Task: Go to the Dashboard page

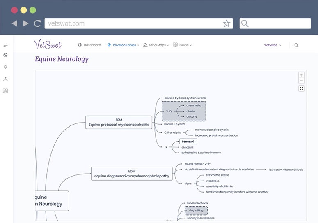Action: (89, 45)
